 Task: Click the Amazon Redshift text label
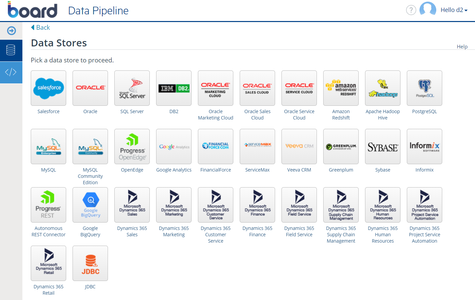point(341,114)
